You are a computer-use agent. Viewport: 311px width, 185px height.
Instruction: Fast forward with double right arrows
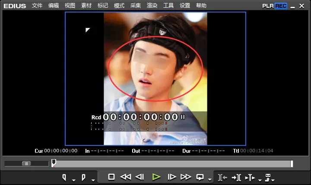(x=186, y=177)
